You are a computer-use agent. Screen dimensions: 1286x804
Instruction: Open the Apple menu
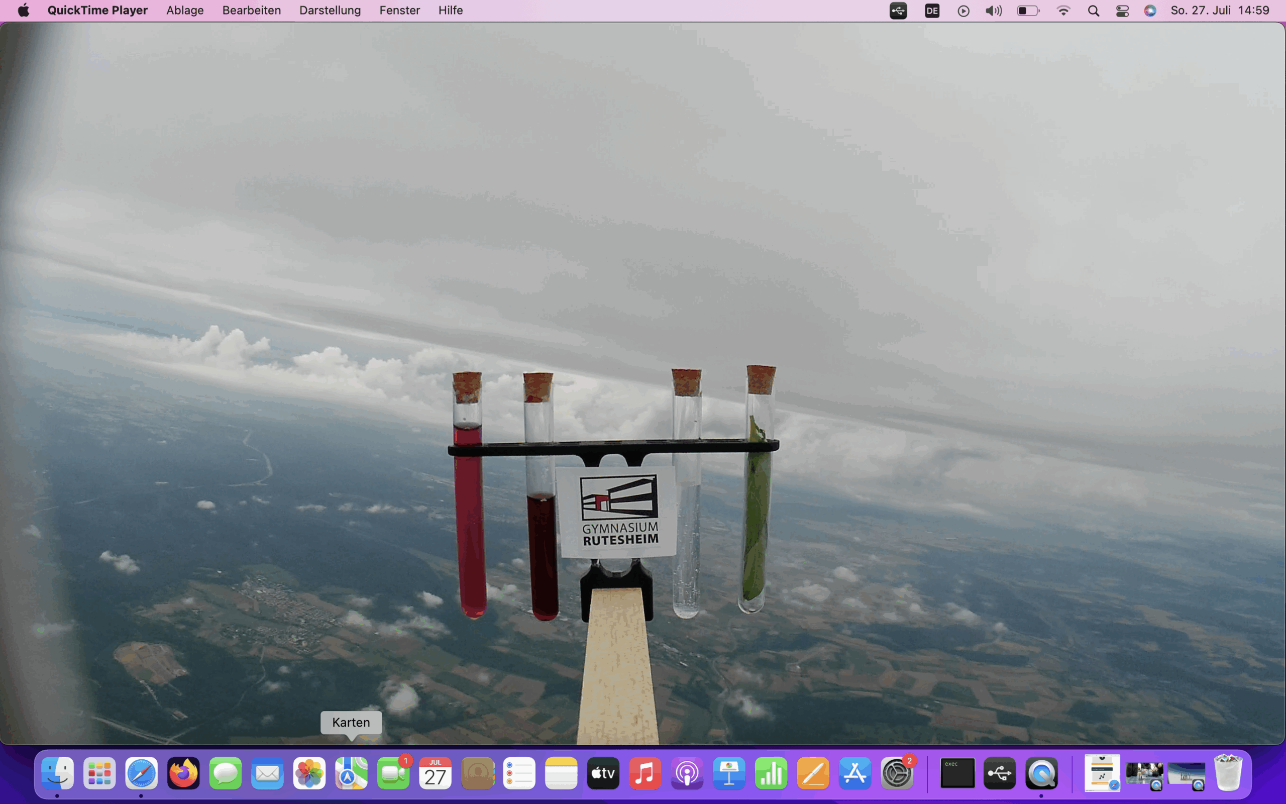pyautogui.click(x=24, y=10)
